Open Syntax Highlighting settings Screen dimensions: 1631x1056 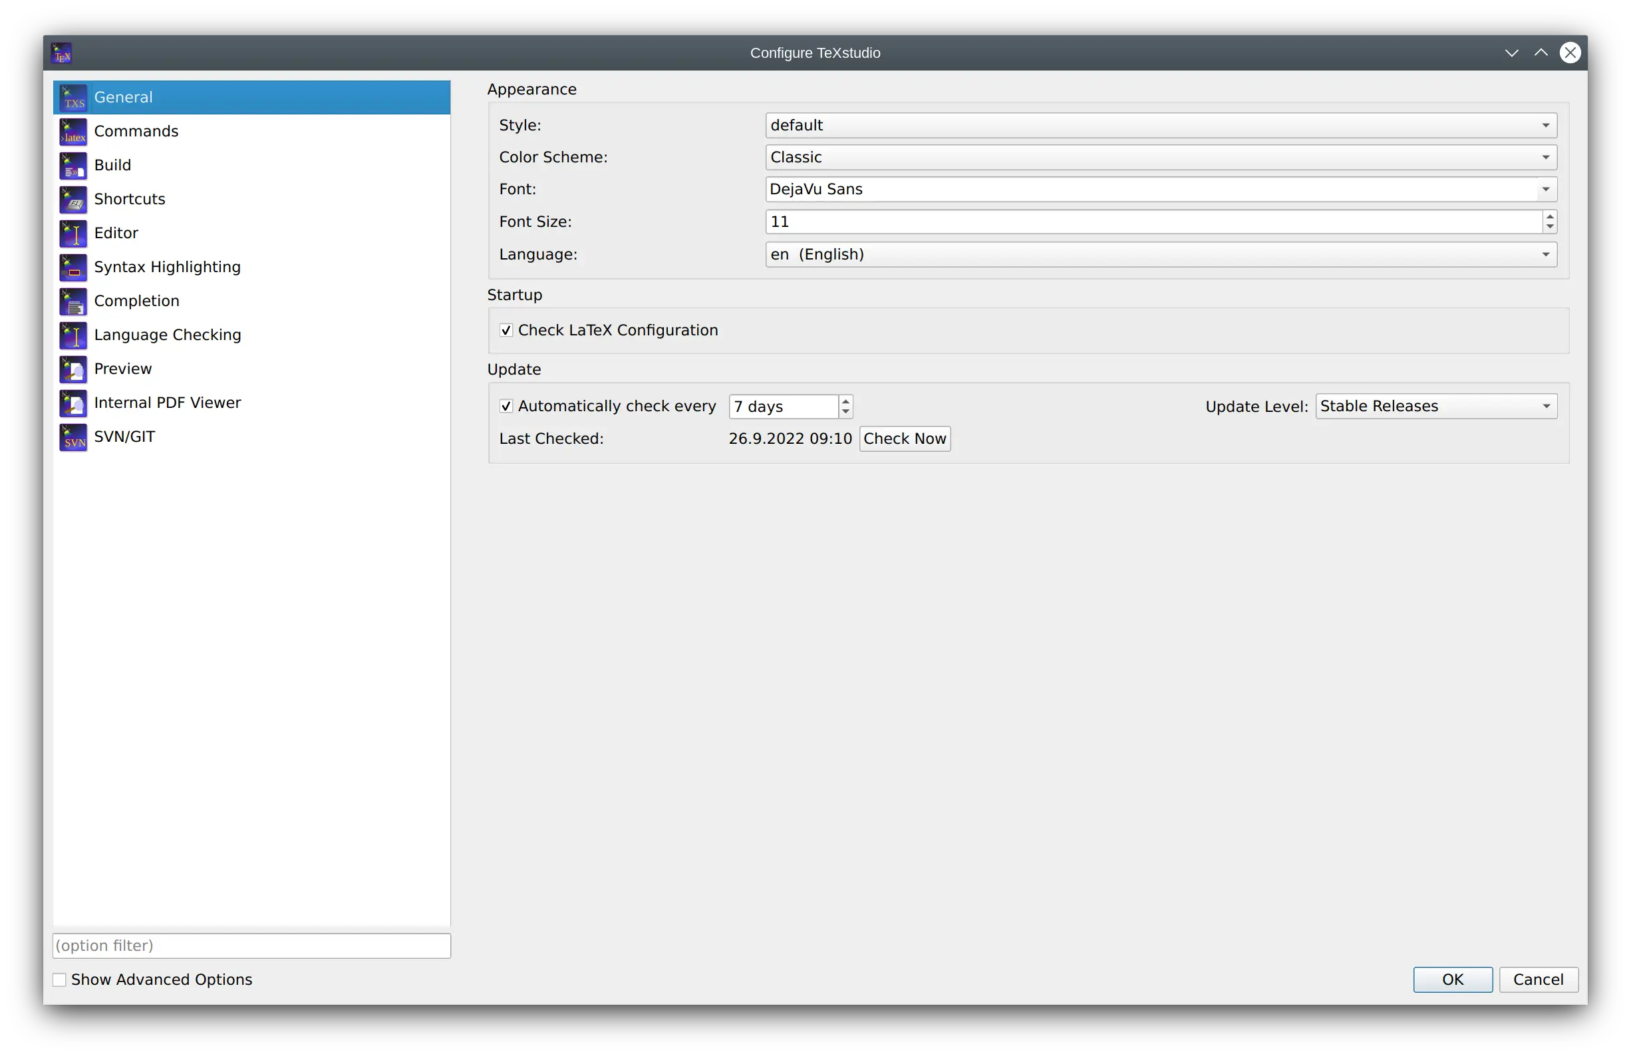166,266
